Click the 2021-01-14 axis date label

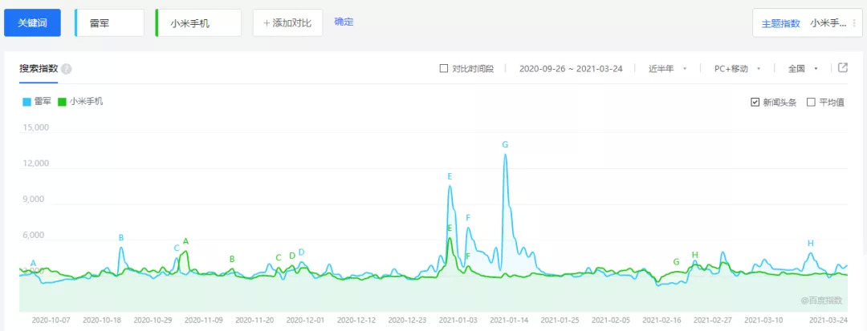pos(509,320)
